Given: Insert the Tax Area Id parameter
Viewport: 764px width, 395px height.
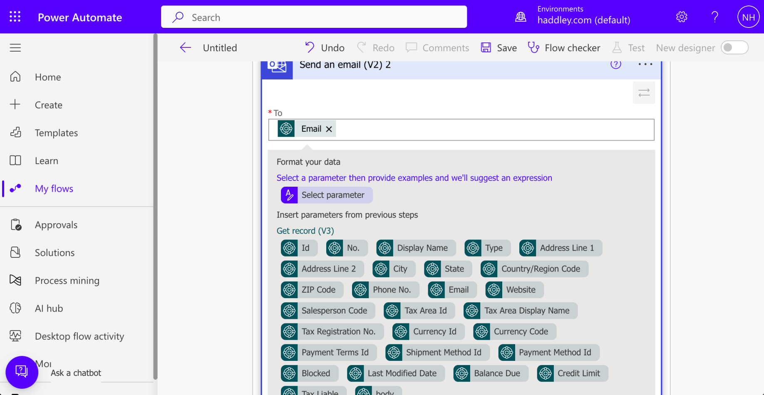Looking at the screenshot, I should pyautogui.click(x=419, y=311).
